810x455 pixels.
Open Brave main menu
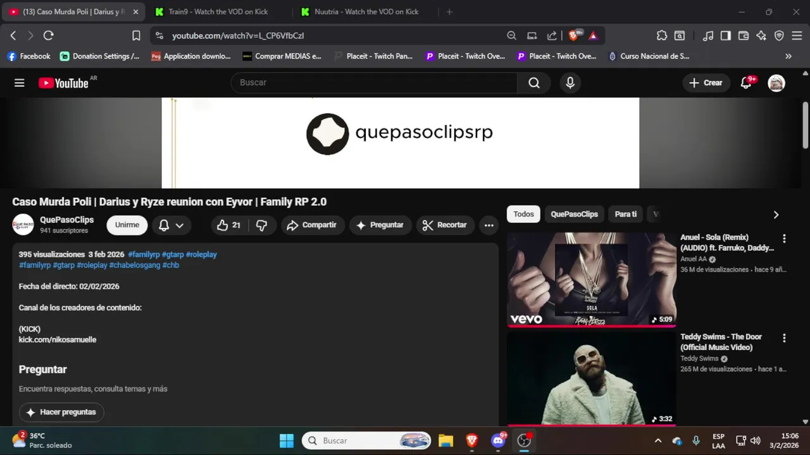pyautogui.click(x=797, y=35)
